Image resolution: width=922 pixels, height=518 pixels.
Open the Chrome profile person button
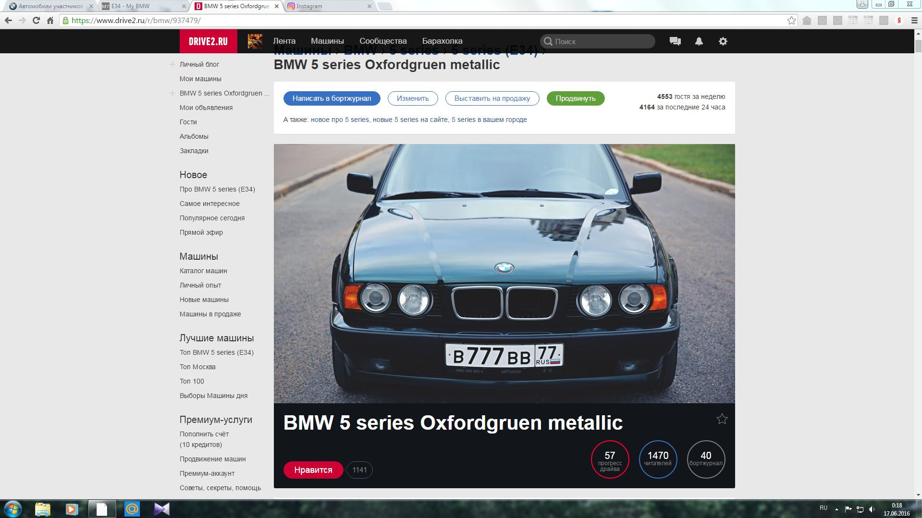(x=862, y=4)
